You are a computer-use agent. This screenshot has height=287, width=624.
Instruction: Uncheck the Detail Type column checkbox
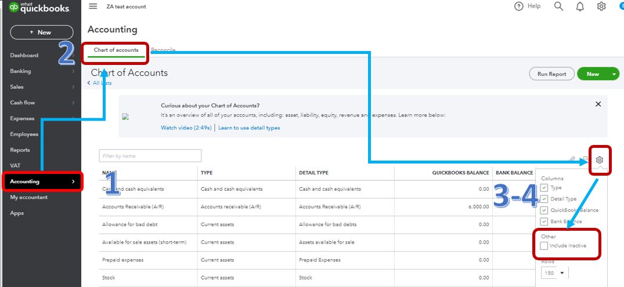pyautogui.click(x=544, y=199)
